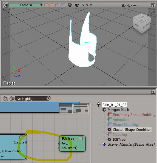
Task: Collapse the ICETree node with its icon
Action: 81,138
